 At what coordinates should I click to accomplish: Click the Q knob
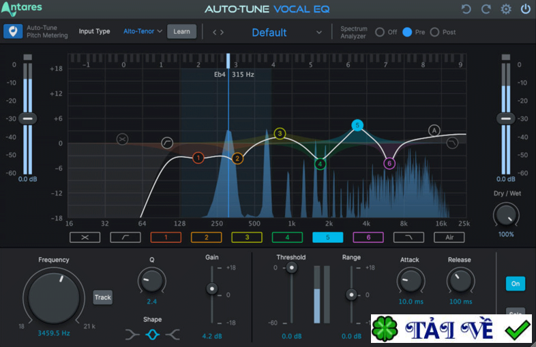tap(152, 281)
